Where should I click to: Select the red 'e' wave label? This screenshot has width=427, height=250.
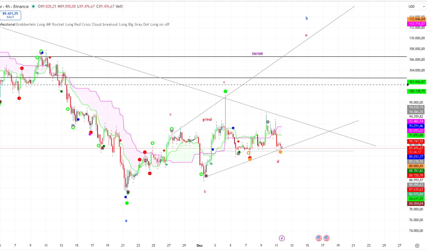tap(306, 35)
